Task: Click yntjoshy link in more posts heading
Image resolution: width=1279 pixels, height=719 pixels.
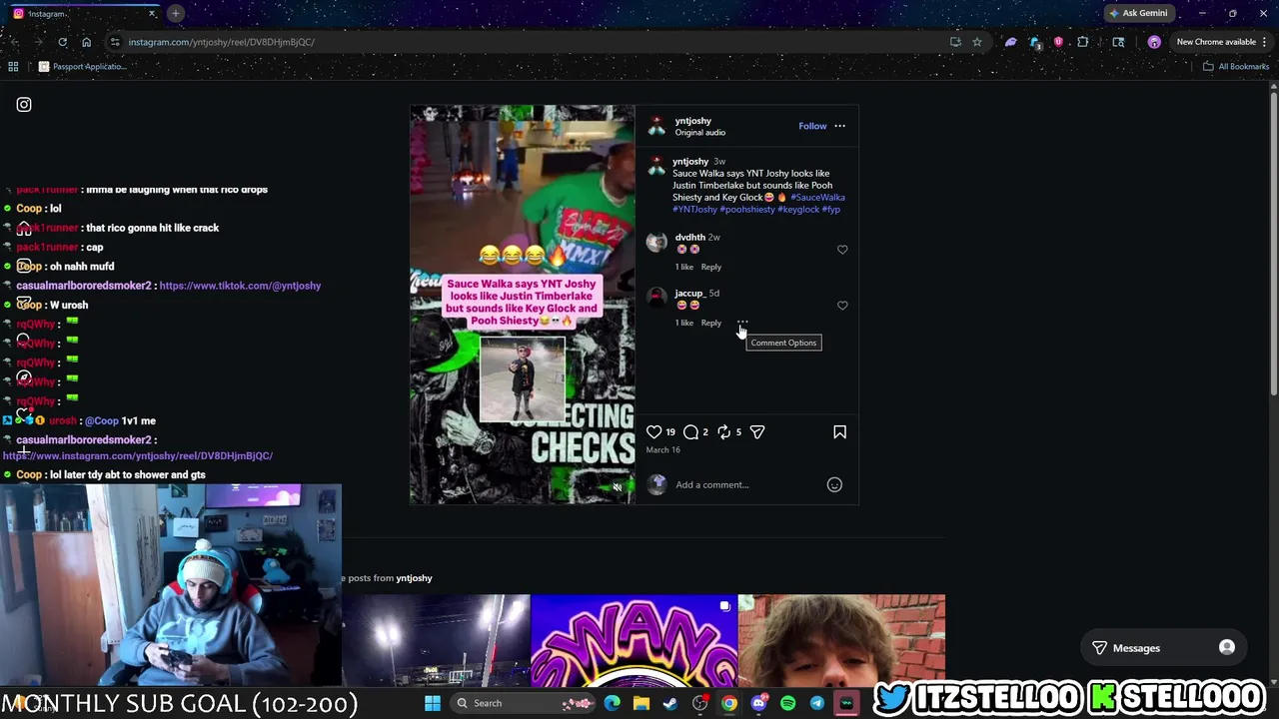Action: (414, 578)
